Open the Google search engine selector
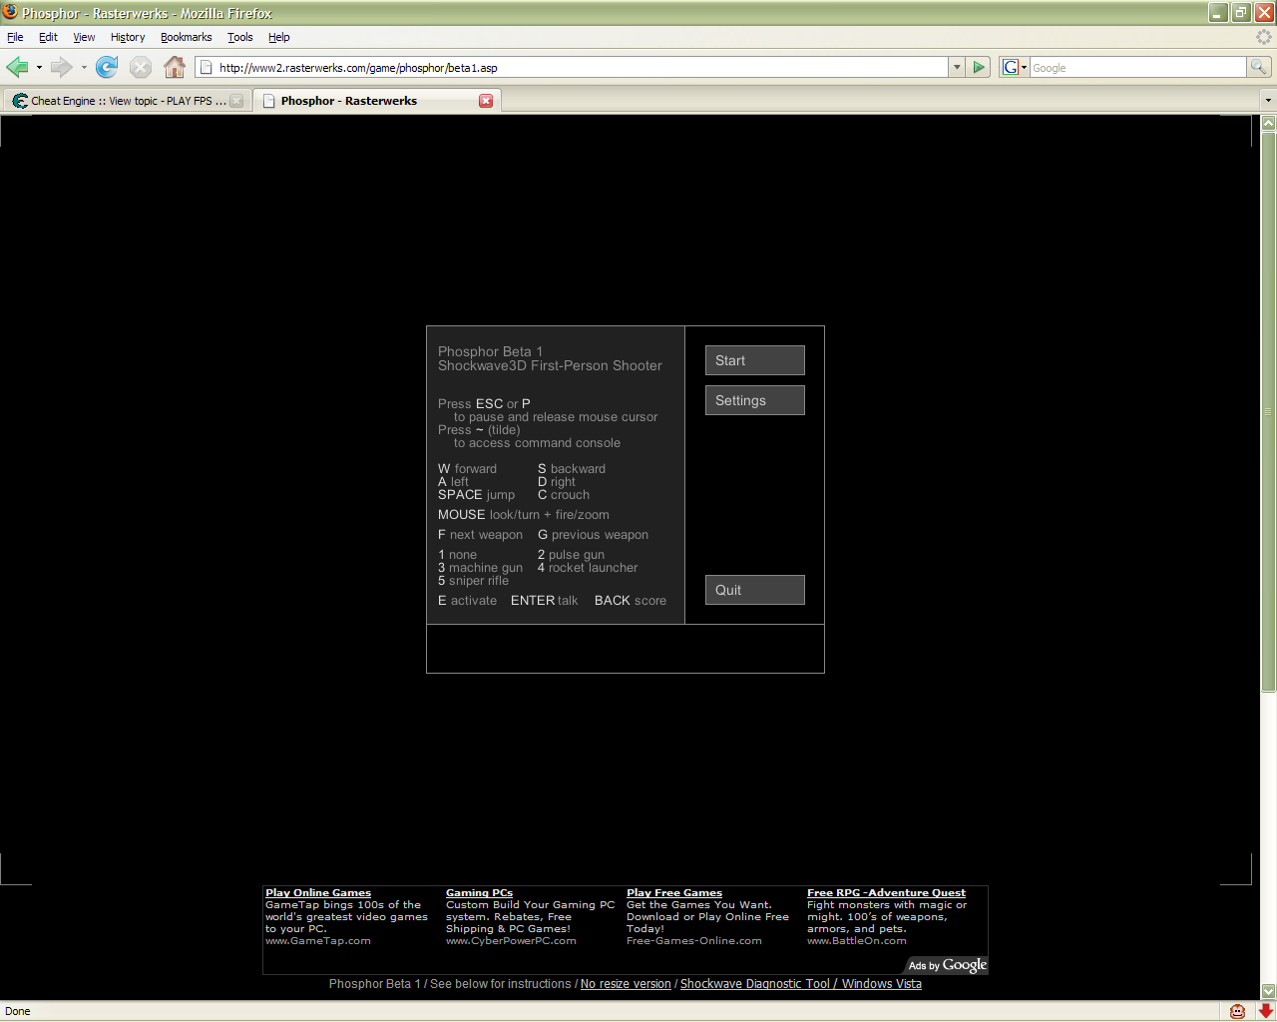Image resolution: width=1277 pixels, height=1022 pixels. click(1015, 67)
